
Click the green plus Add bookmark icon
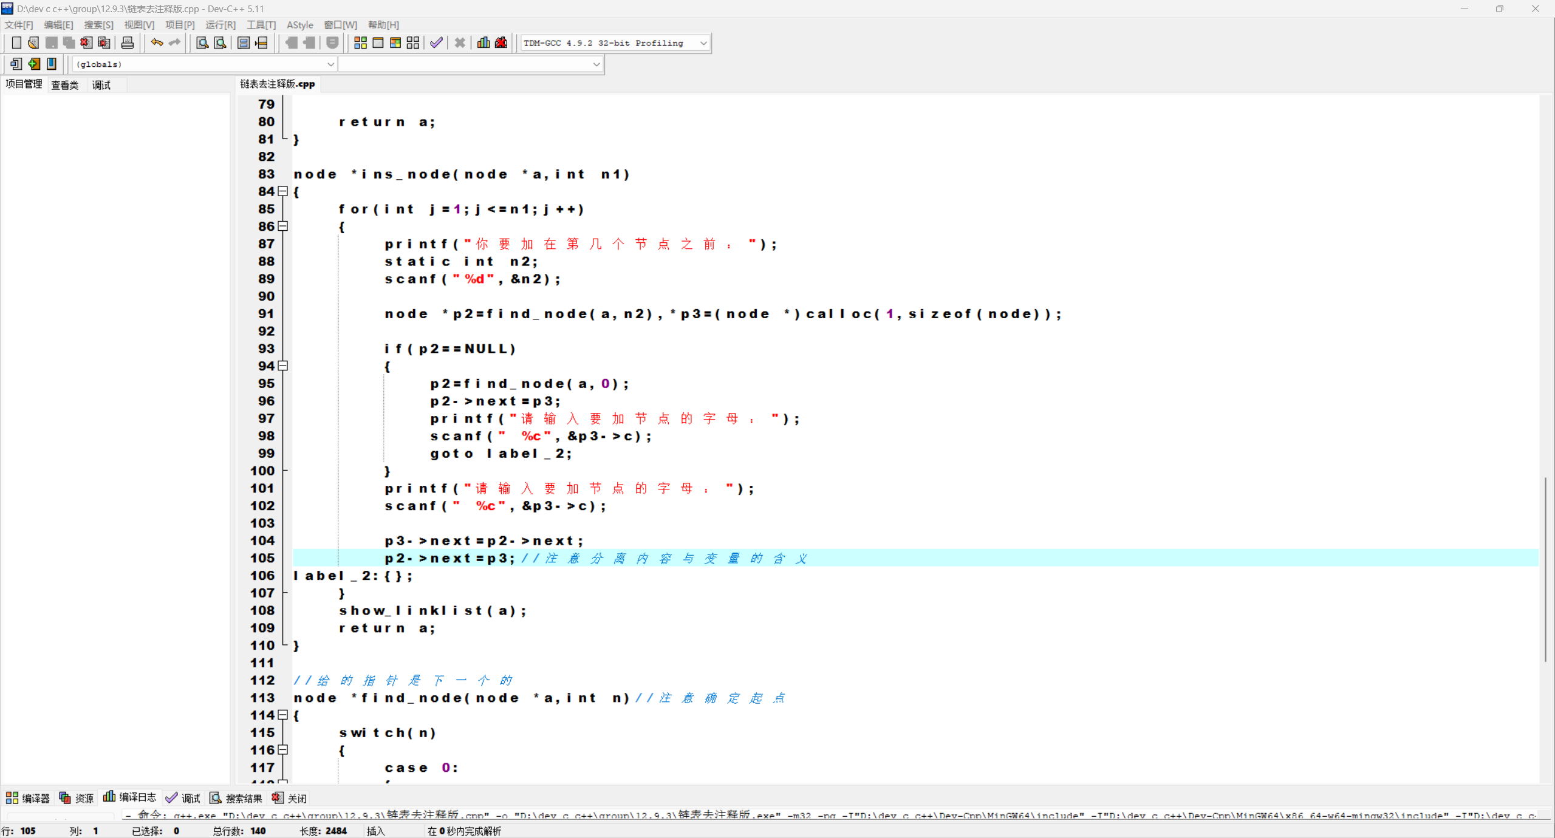coord(34,64)
